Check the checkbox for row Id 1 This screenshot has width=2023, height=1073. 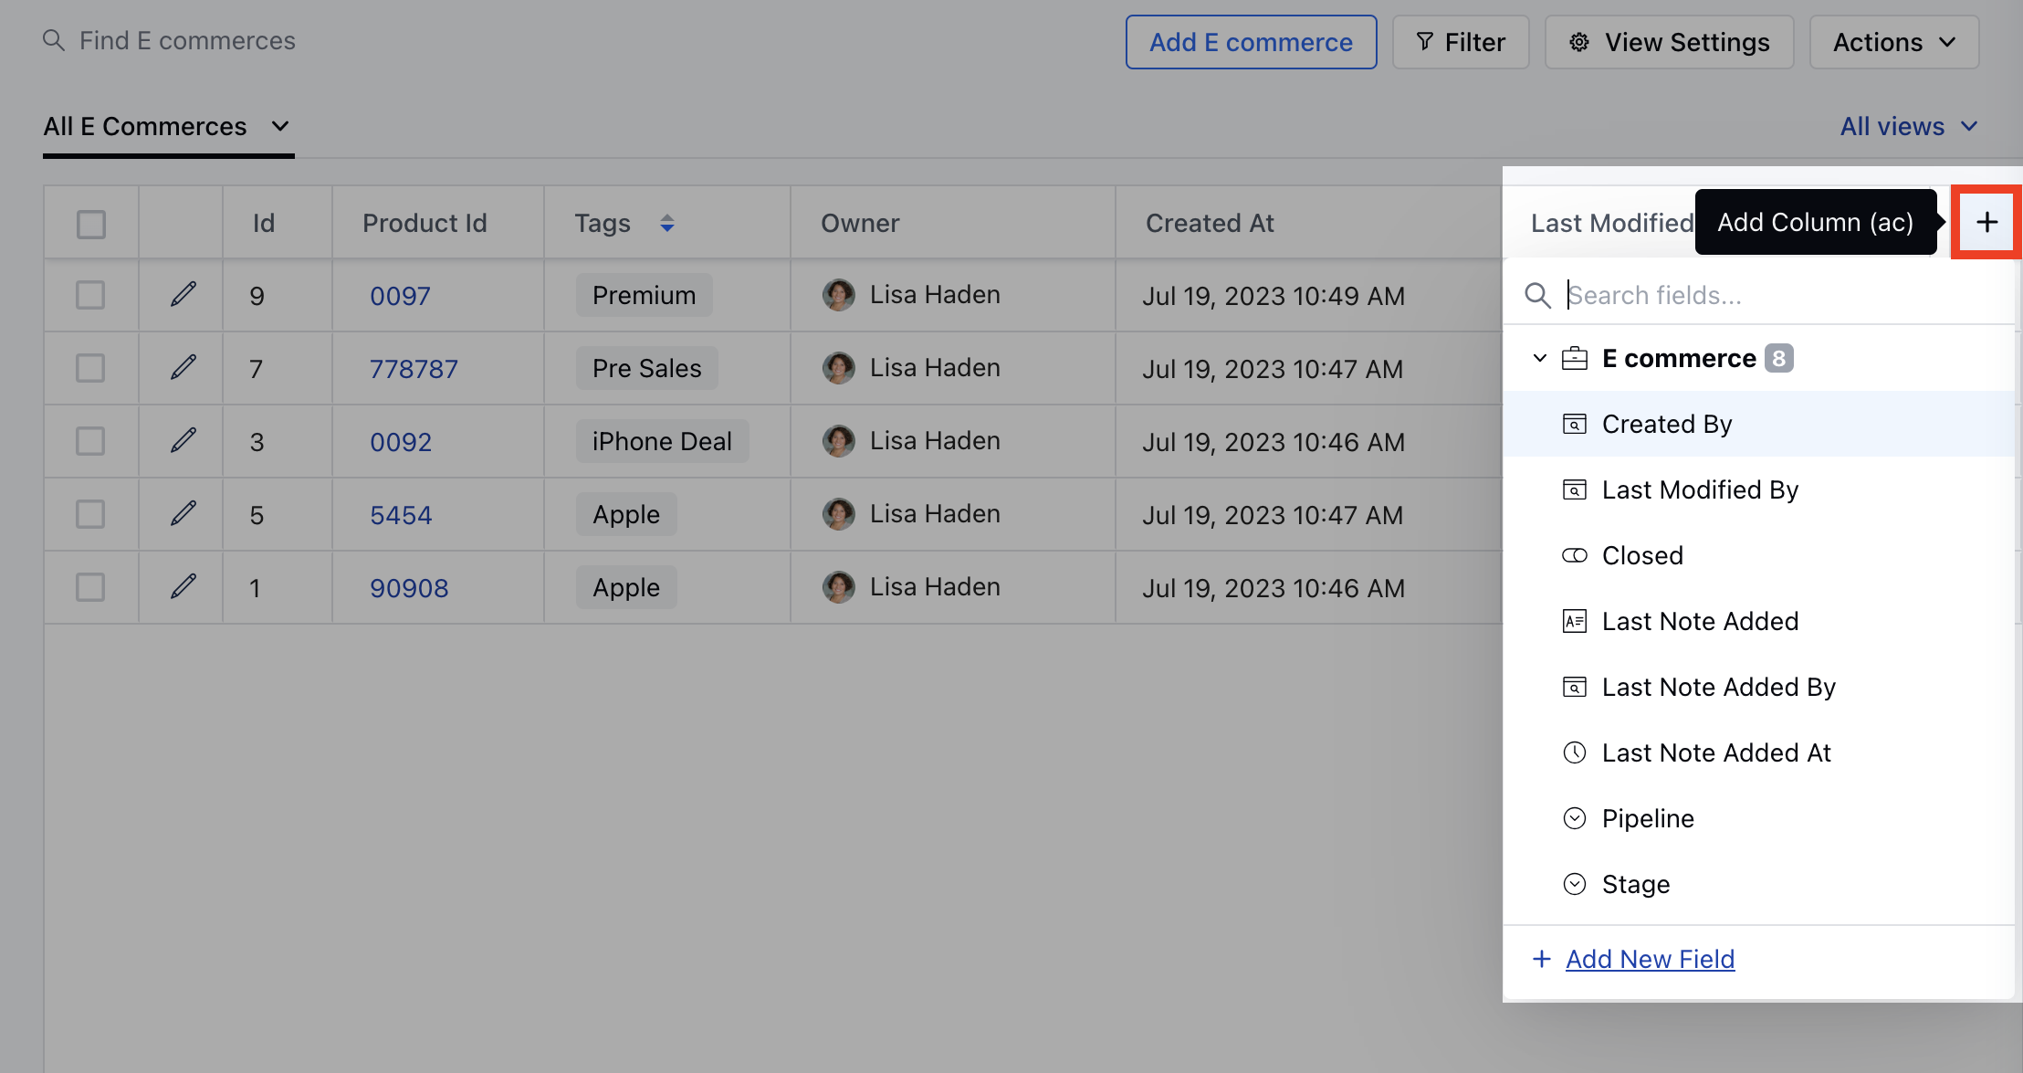(x=90, y=587)
